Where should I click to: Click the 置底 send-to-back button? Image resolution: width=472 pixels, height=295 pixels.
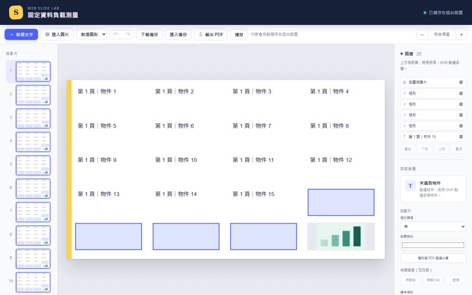tap(407, 149)
